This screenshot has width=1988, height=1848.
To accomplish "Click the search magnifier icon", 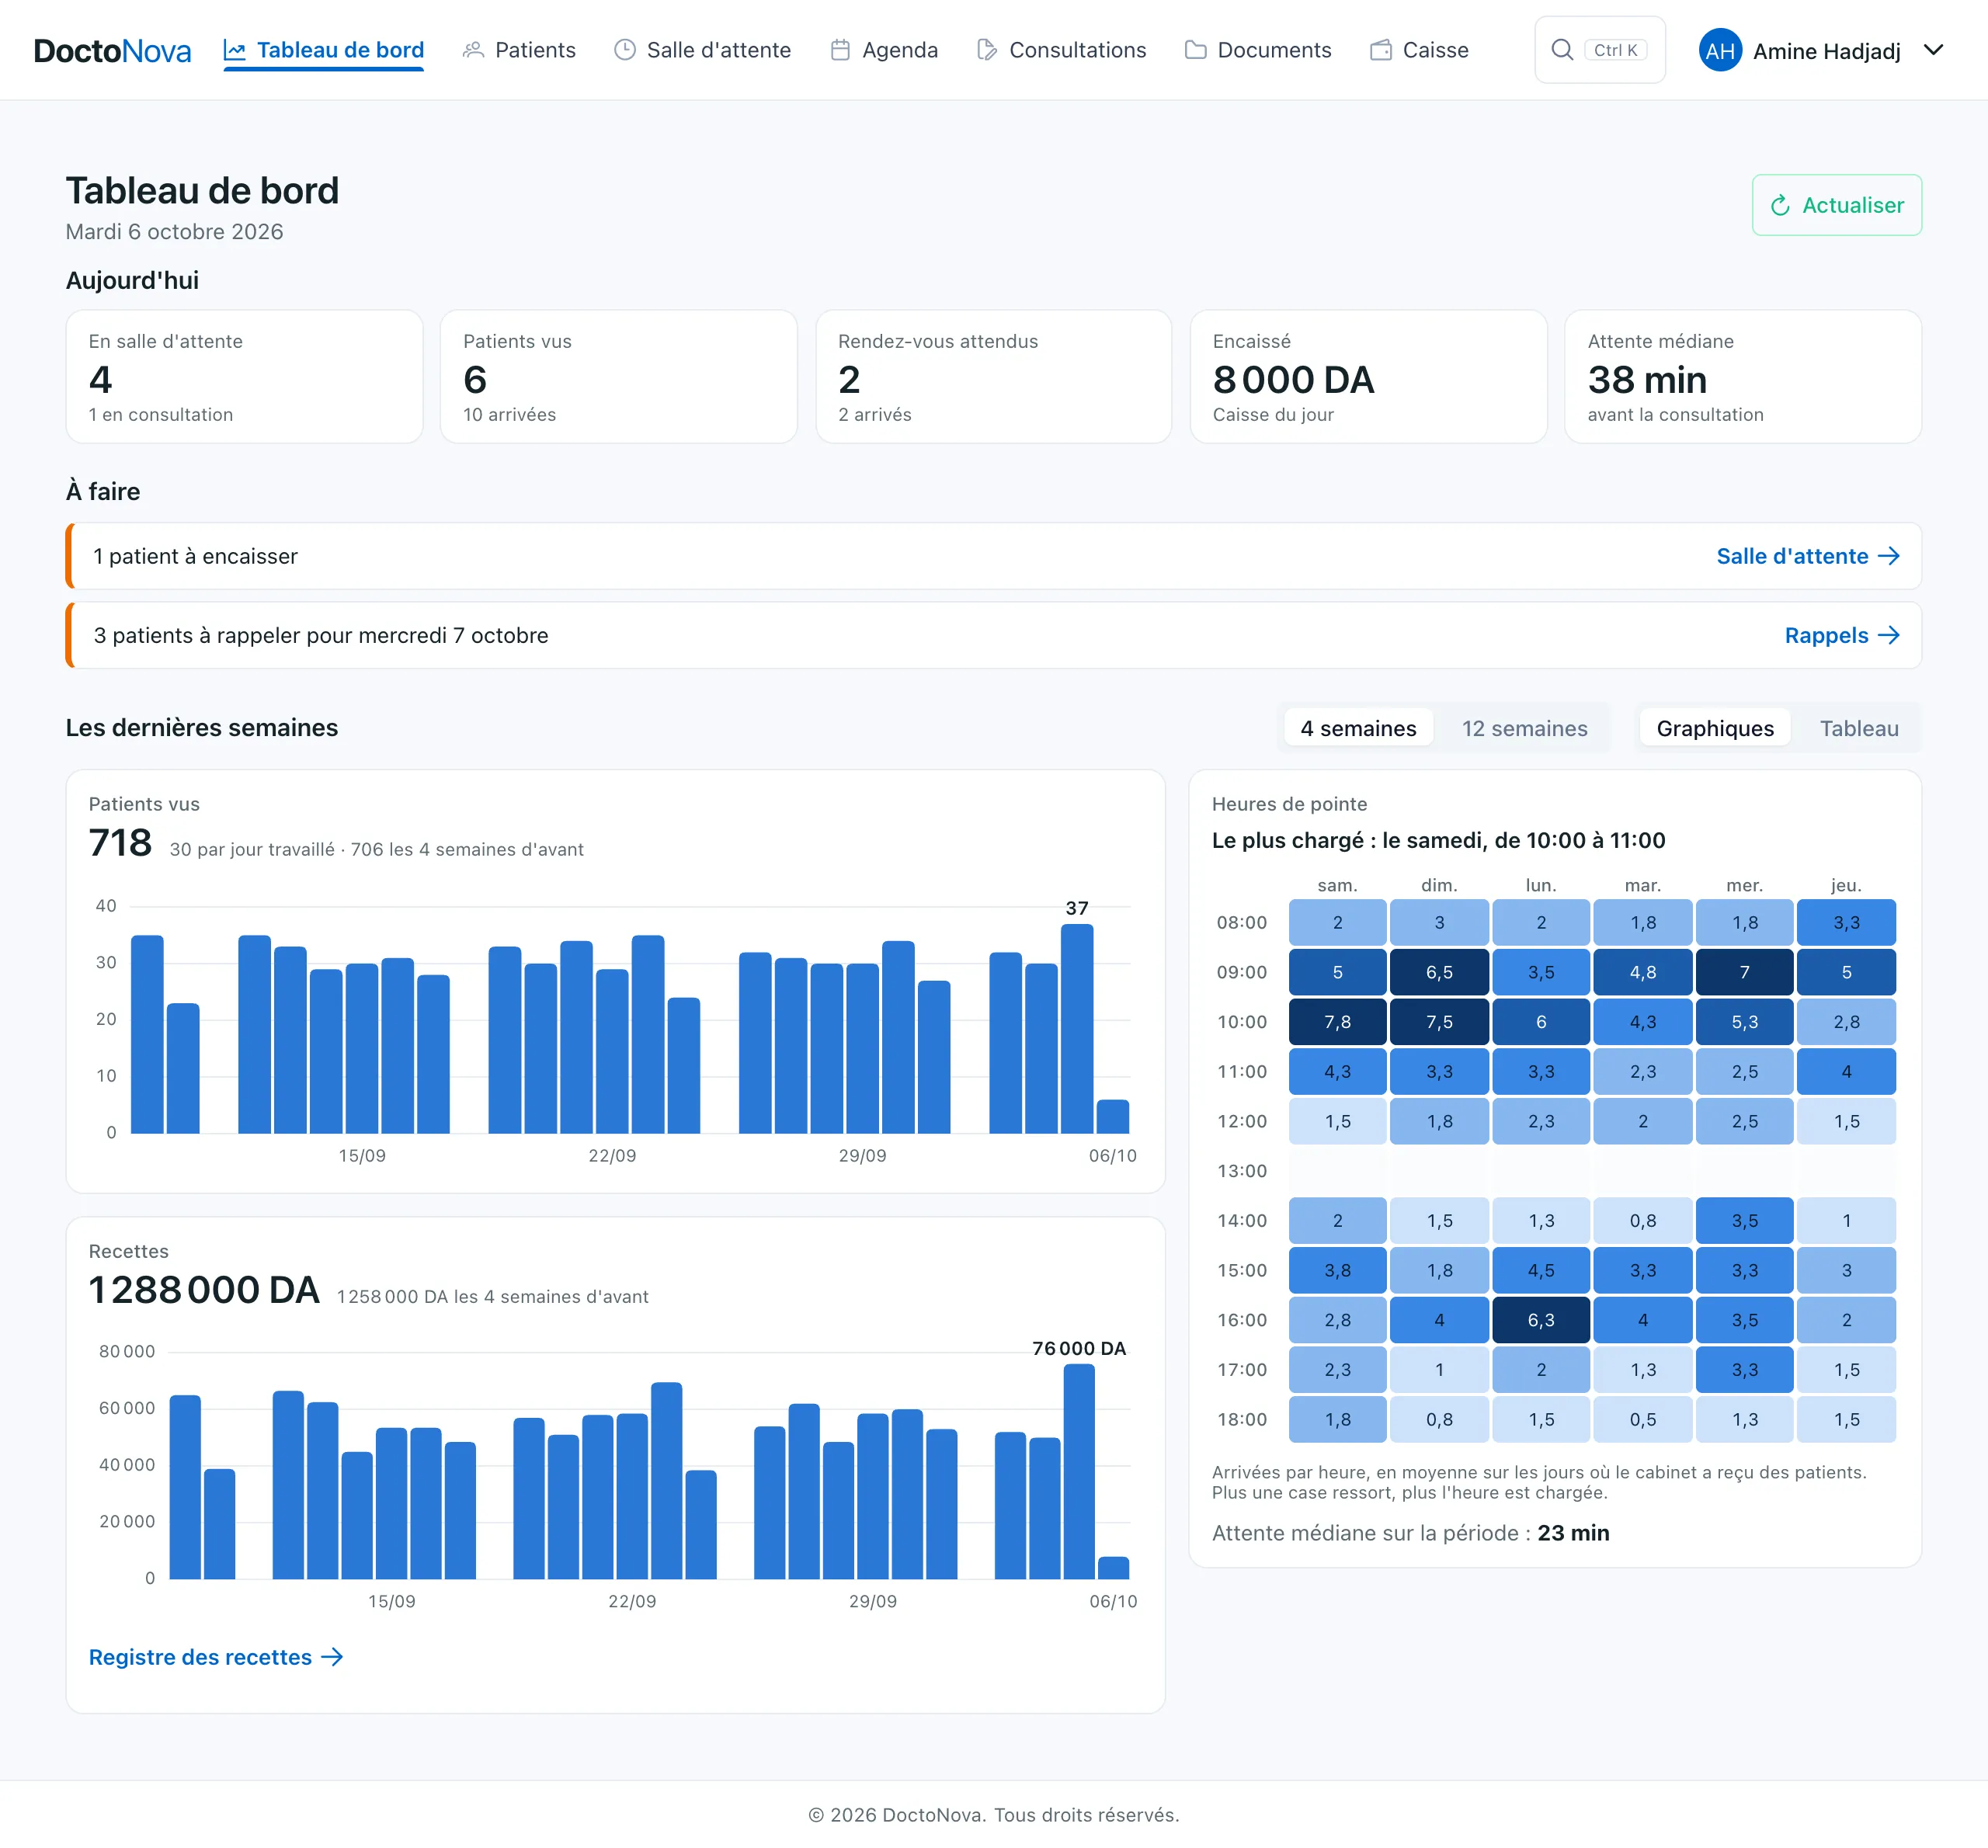I will click(x=1562, y=50).
